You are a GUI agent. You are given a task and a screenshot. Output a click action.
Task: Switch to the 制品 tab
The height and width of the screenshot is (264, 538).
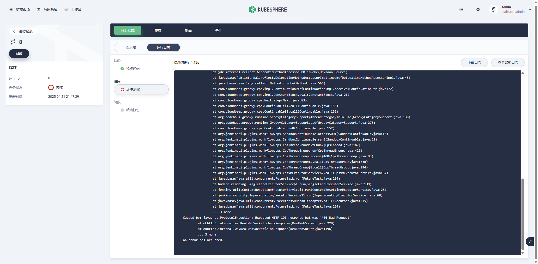point(188,30)
